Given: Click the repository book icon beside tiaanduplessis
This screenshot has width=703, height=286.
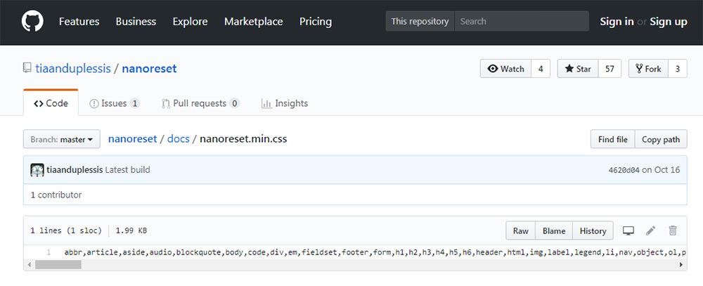Looking at the screenshot, I should [x=27, y=69].
